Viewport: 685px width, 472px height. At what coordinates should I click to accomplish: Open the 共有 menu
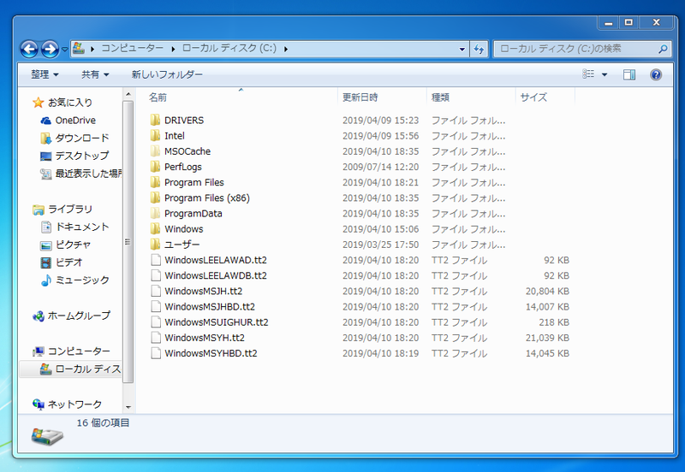(95, 74)
